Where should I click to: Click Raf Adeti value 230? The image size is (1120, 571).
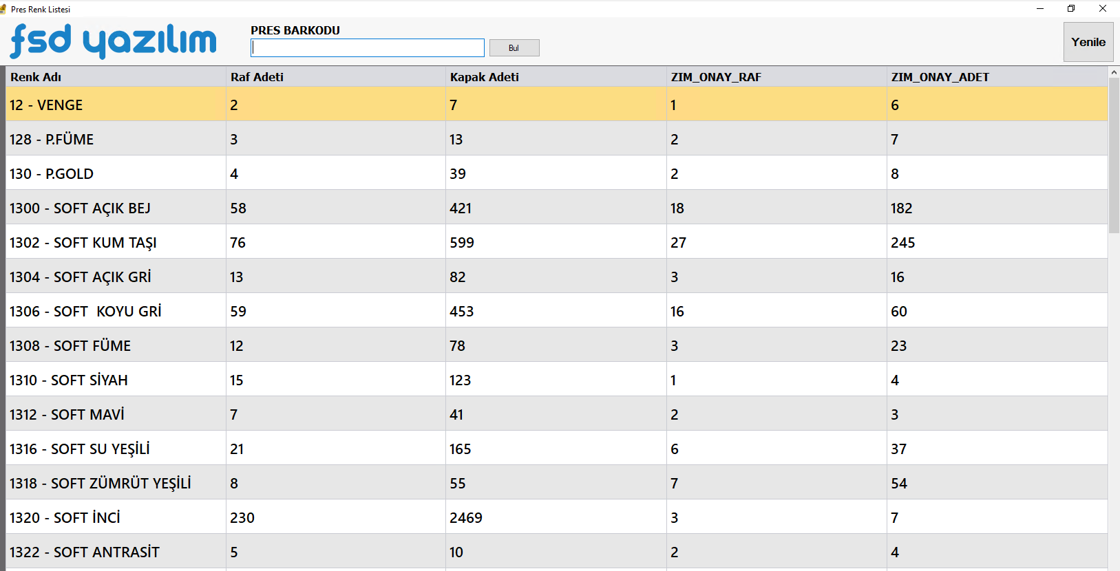click(242, 518)
